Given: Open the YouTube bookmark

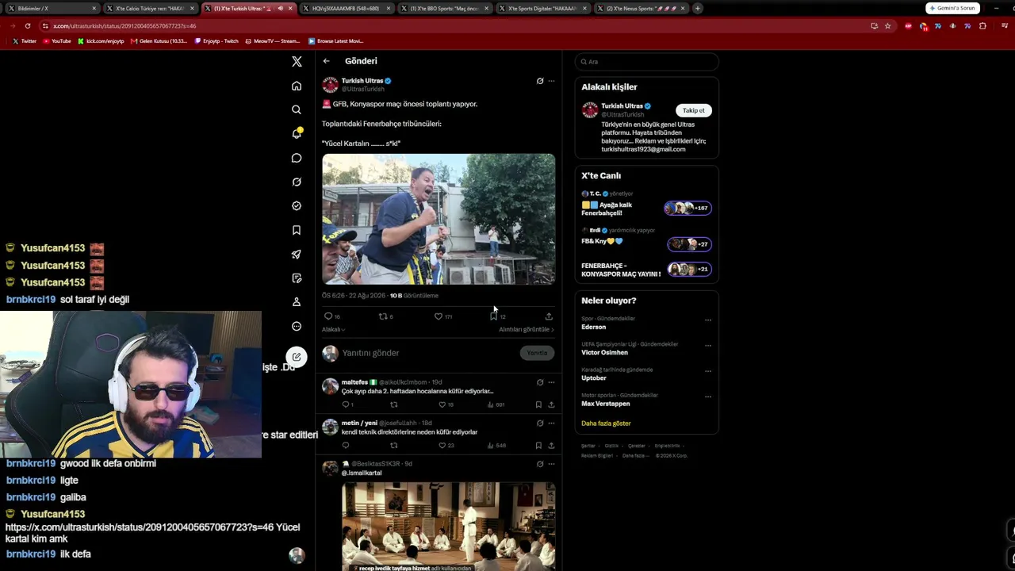Looking at the screenshot, I should point(57,41).
